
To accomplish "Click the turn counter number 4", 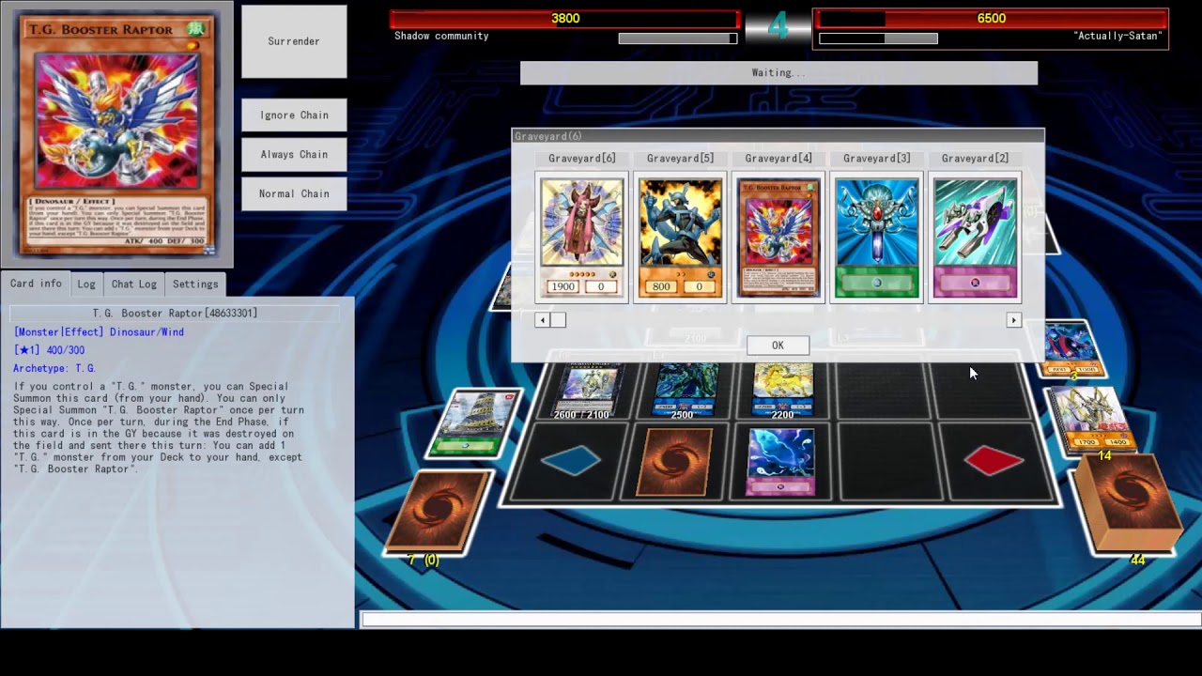I will (x=778, y=25).
